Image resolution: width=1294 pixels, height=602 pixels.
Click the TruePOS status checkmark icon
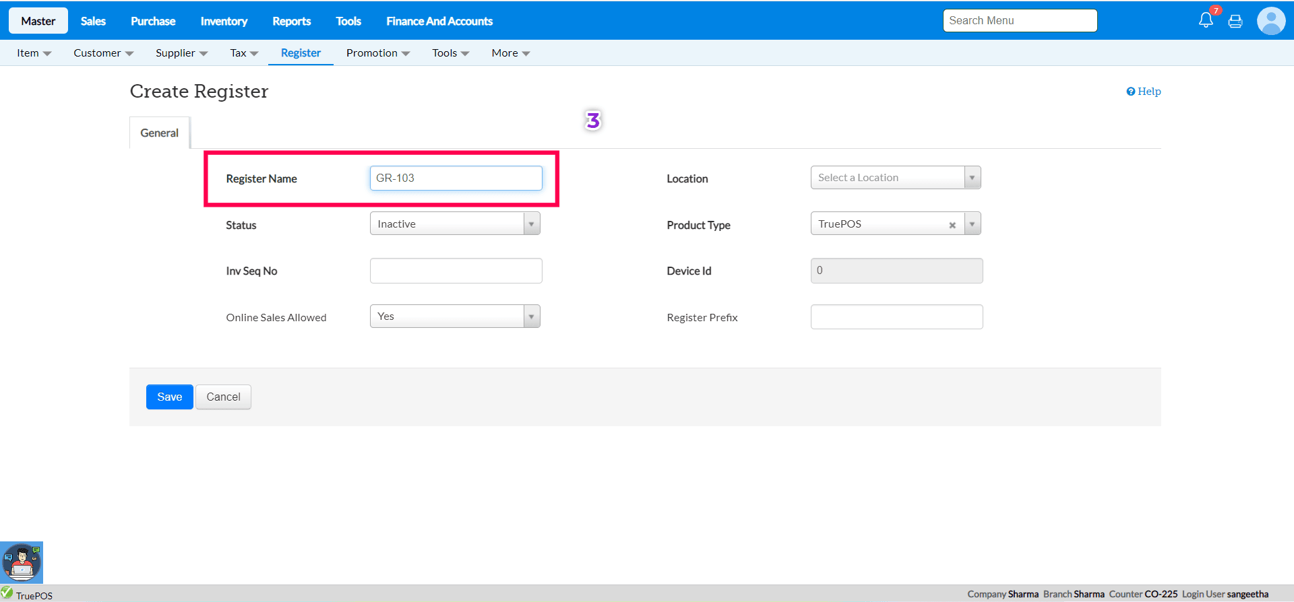(x=7, y=593)
